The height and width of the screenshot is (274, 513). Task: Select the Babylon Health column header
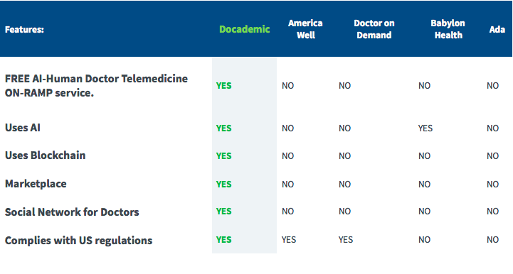tap(448, 29)
